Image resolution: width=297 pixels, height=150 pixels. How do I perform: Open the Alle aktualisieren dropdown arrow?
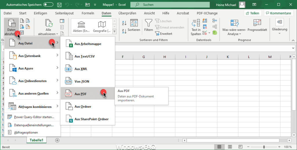(57, 34)
